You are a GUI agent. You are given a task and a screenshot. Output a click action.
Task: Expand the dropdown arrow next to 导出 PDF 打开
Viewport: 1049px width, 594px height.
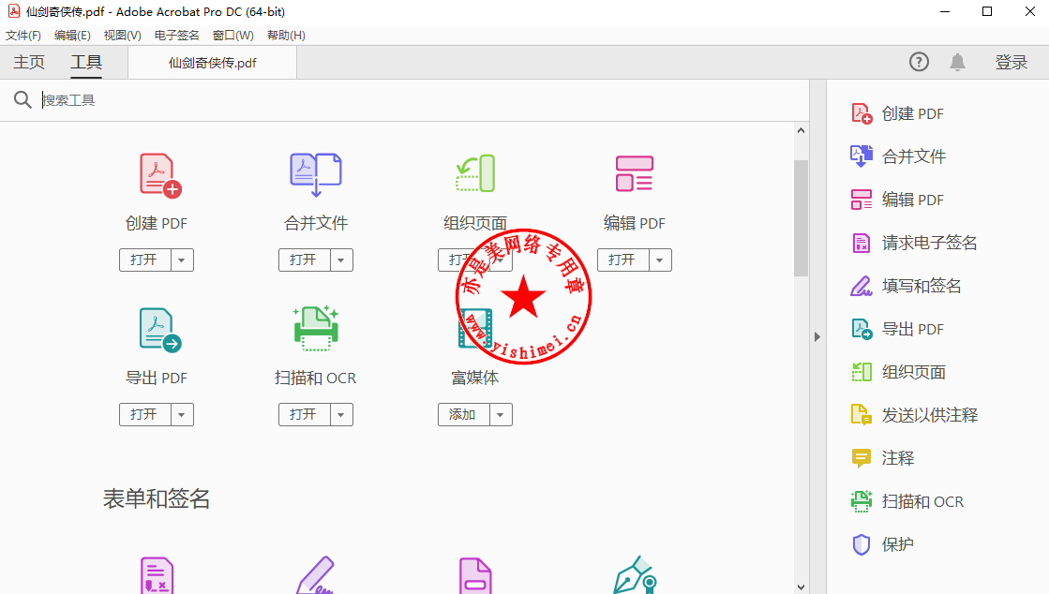pos(182,415)
